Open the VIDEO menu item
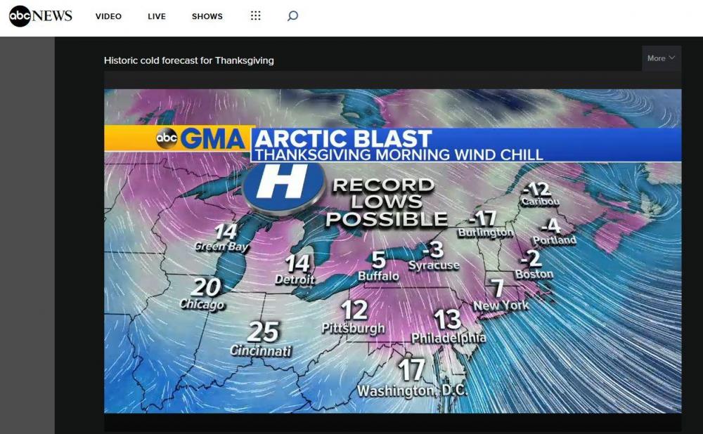703x434 pixels. [108, 15]
